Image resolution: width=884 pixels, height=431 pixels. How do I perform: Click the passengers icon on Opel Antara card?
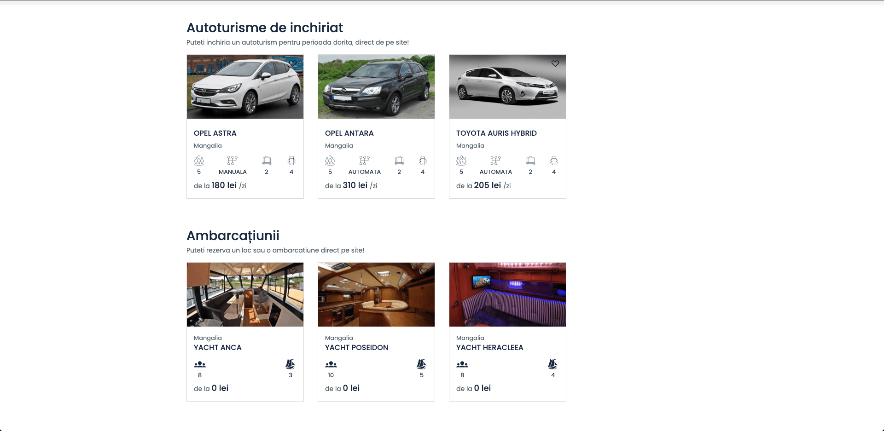point(330,161)
